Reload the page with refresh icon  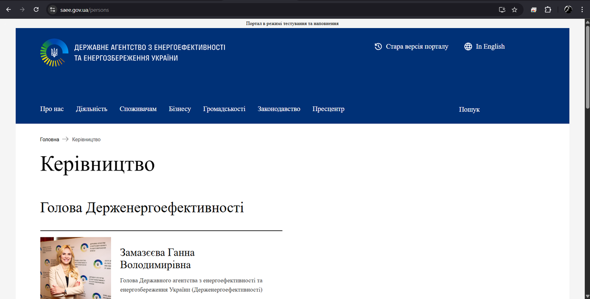coord(36,9)
